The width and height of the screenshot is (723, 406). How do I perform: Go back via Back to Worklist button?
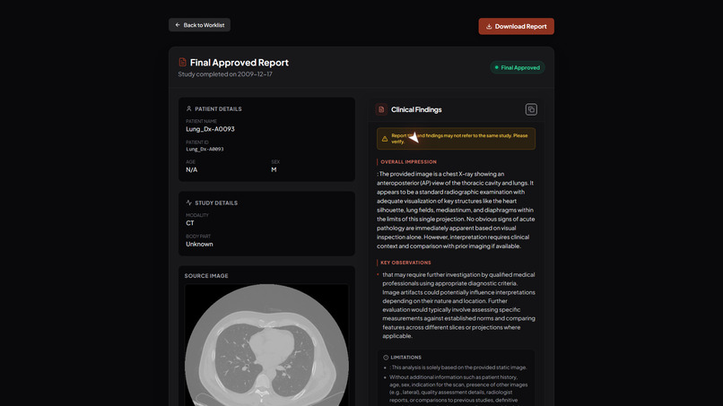tap(200, 25)
